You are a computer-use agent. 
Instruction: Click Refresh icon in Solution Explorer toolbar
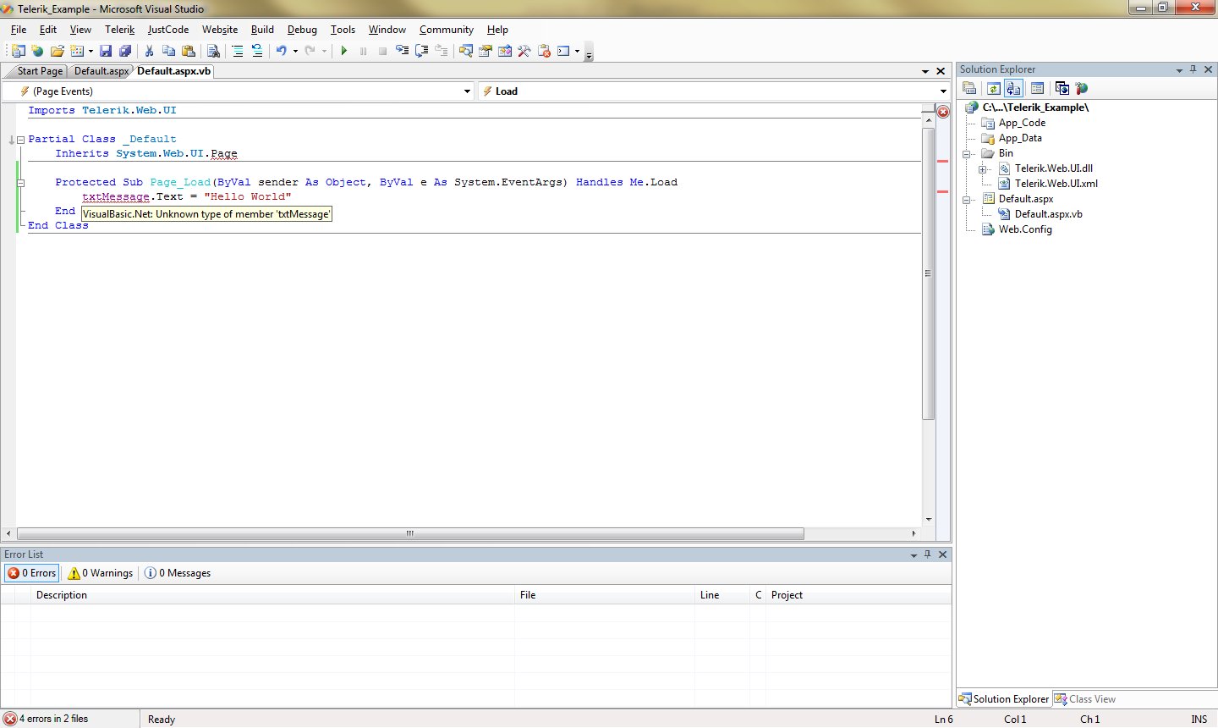[993, 88]
